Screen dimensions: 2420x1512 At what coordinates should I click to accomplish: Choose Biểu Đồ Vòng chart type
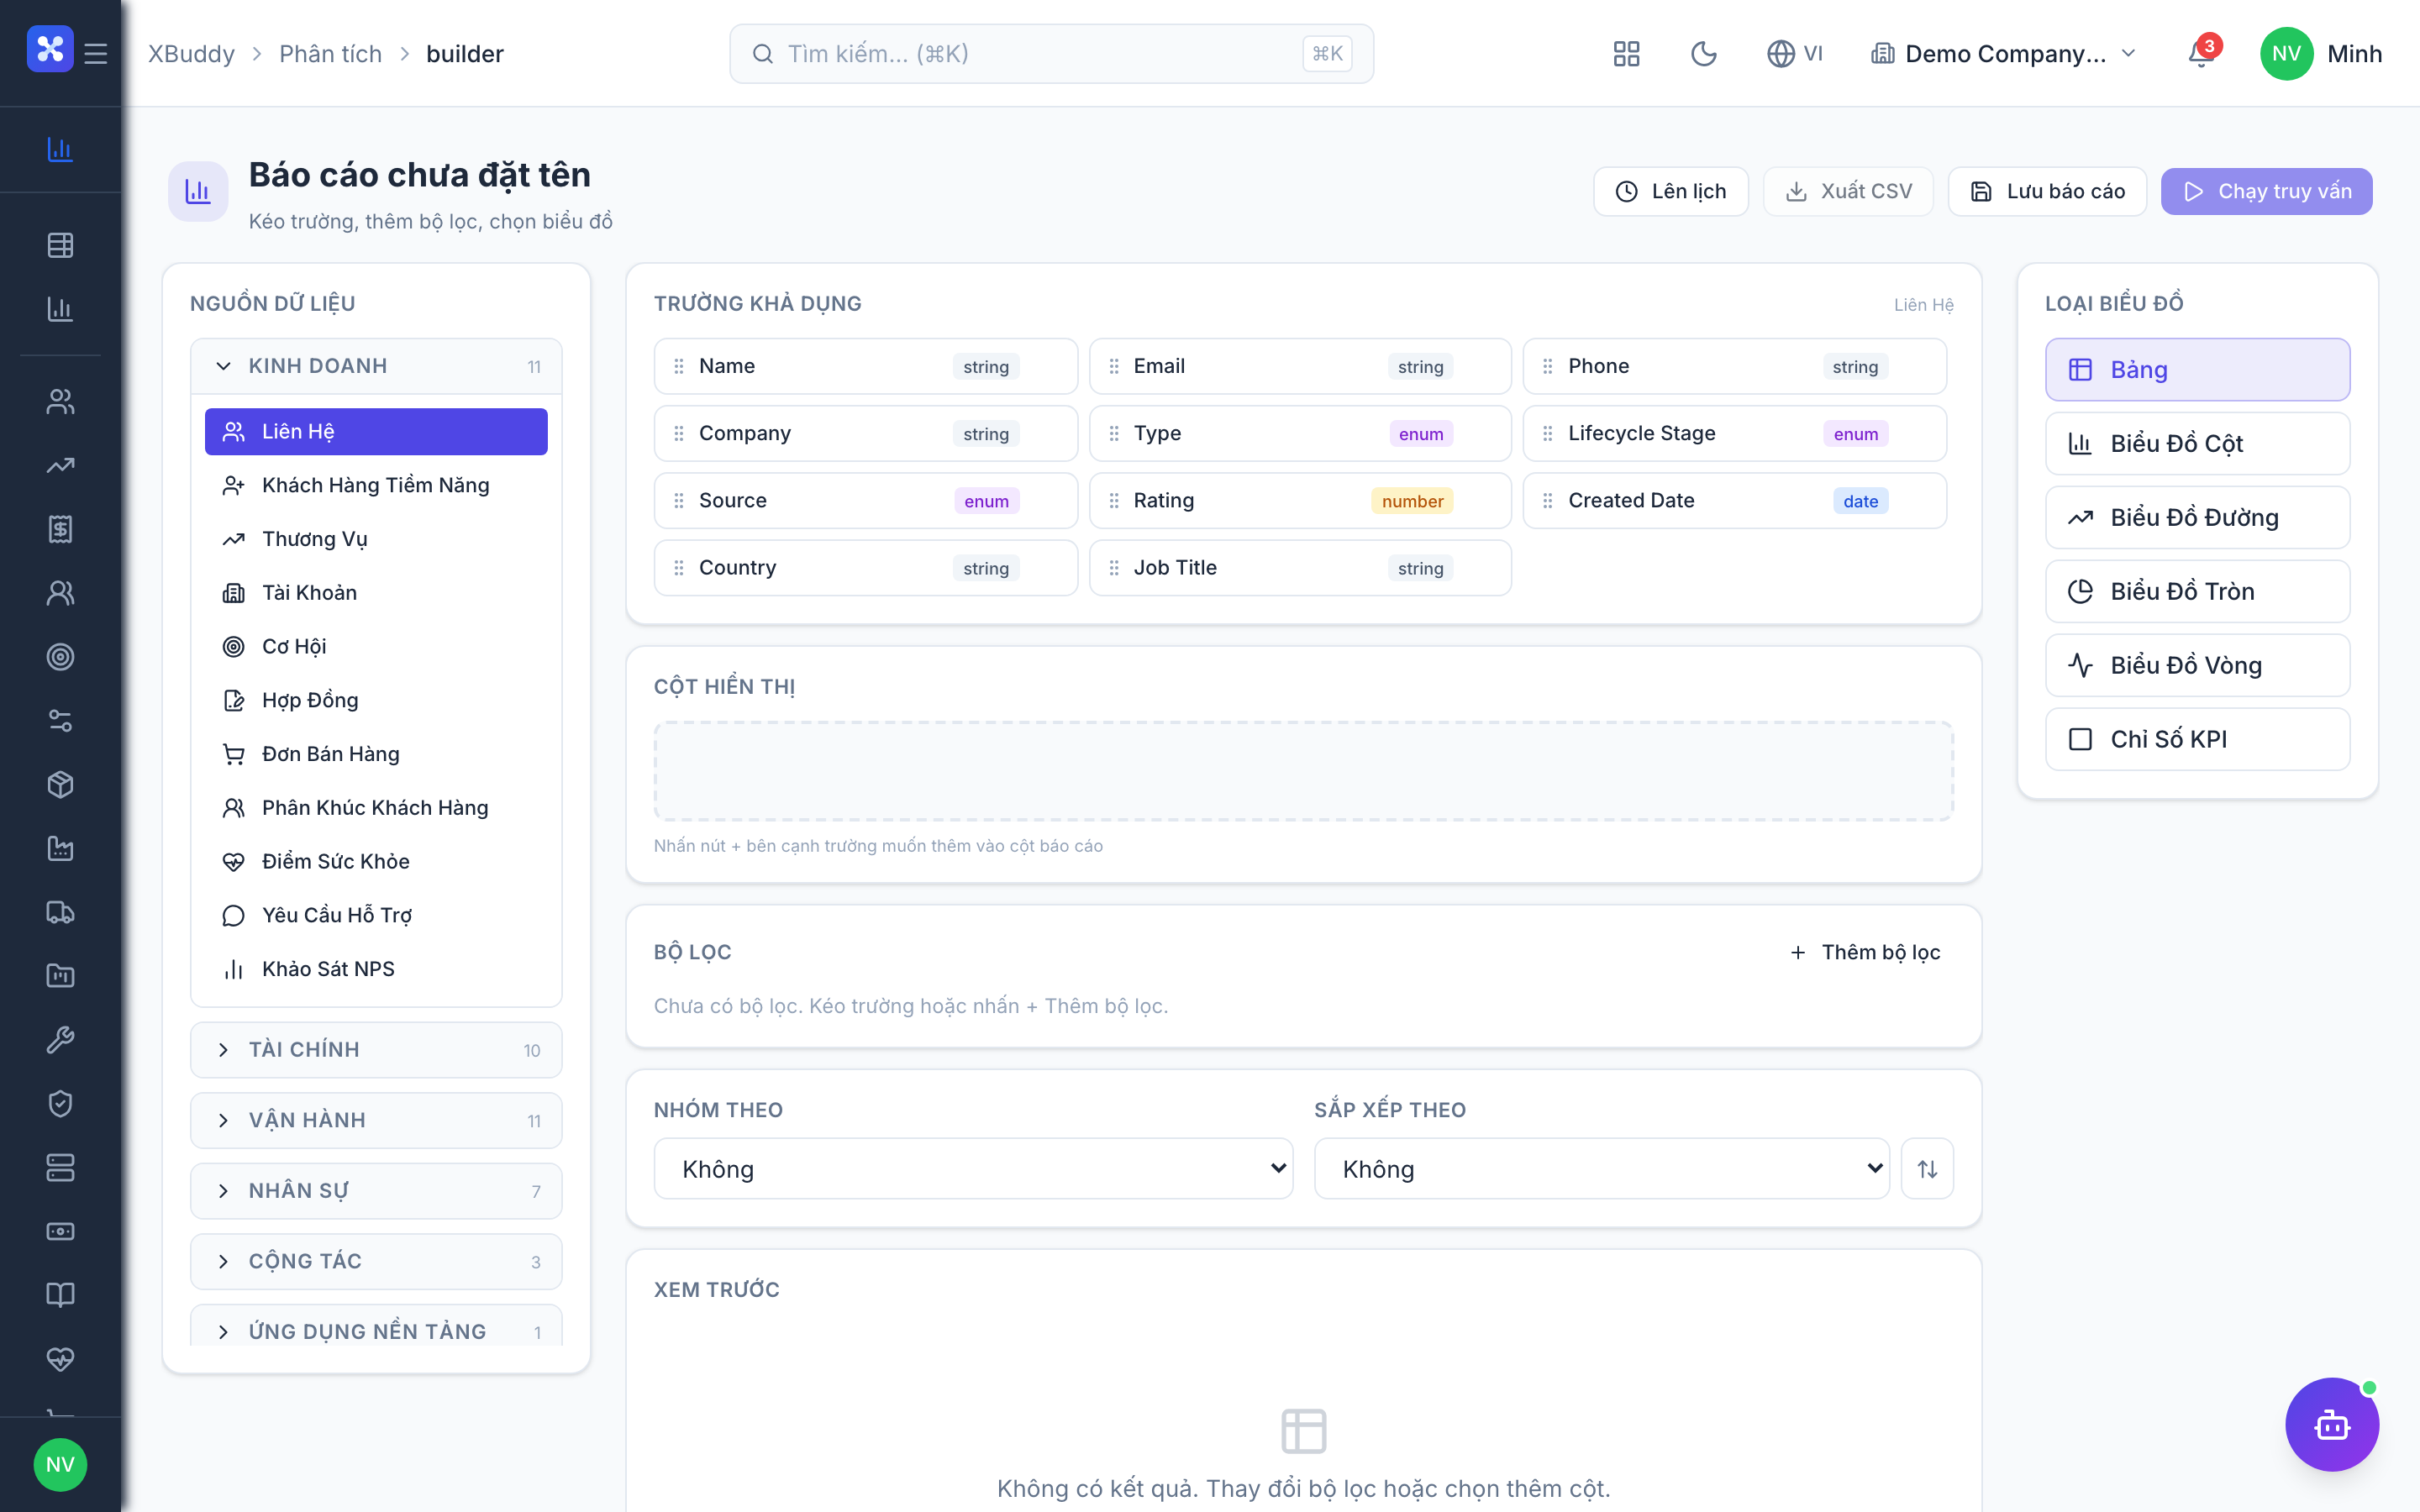tap(2197, 665)
